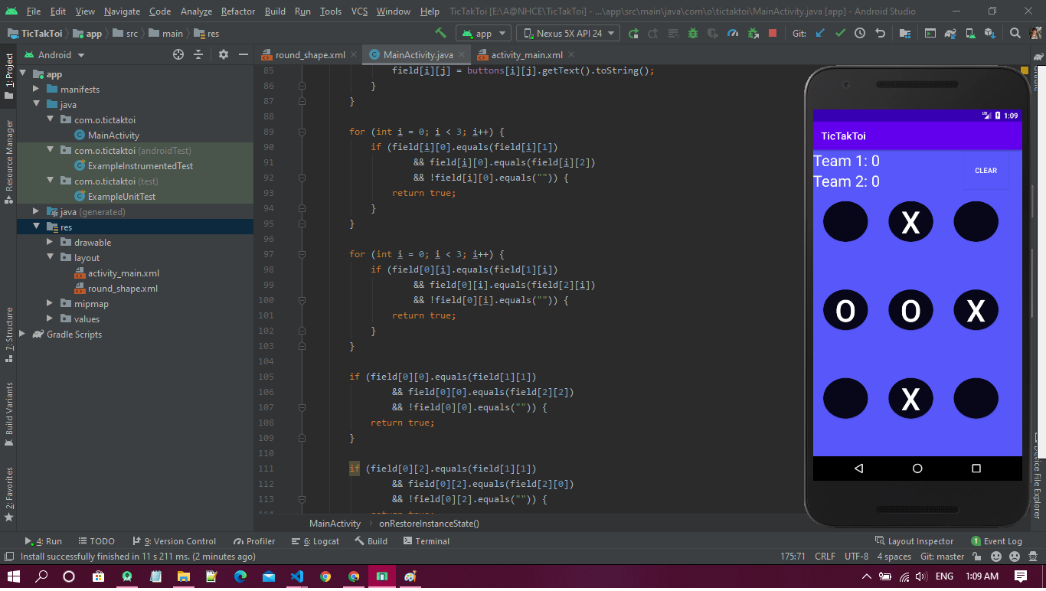Toggle the Structure tool window
Screen dimensions: 1046x591
(9, 335)
